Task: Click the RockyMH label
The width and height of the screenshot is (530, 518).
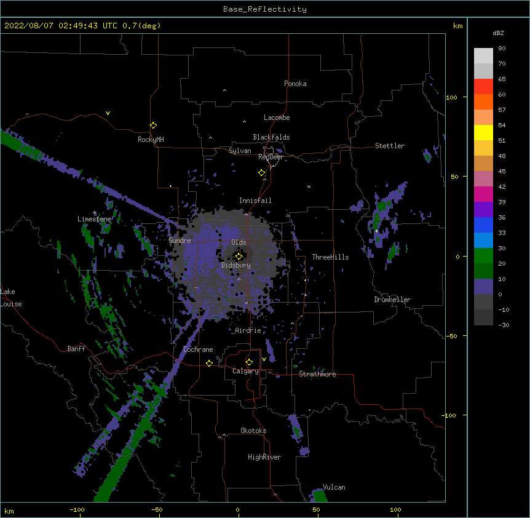Action: point(151,140)
